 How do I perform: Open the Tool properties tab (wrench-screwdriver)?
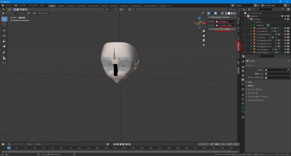[243, 61]
